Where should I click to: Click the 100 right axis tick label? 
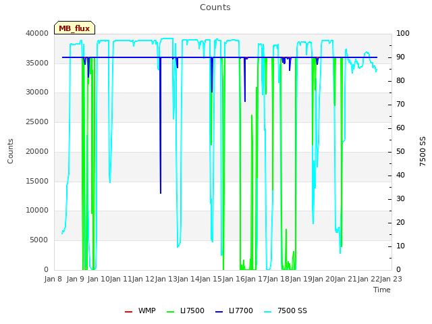click(x=403, y=34)
